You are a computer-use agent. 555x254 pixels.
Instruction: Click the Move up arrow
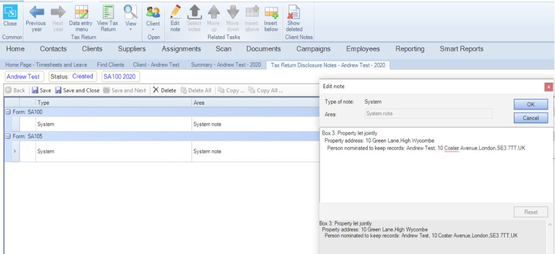tap(214, 12)
